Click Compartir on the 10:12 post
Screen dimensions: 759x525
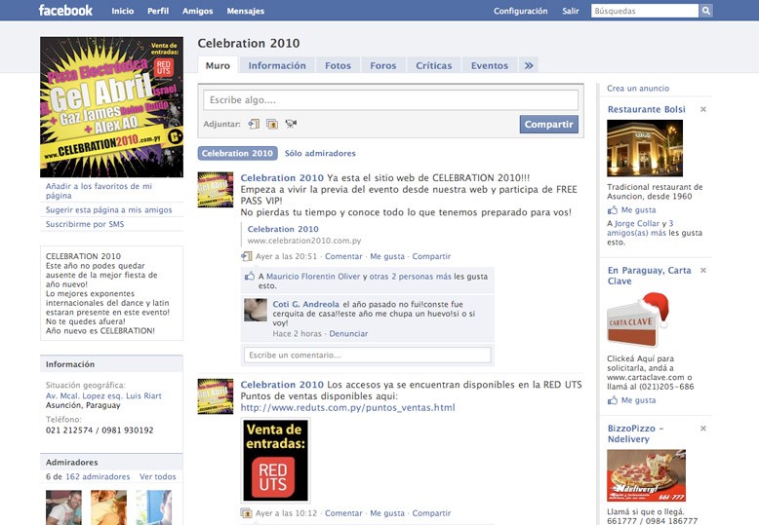point(431,513)
